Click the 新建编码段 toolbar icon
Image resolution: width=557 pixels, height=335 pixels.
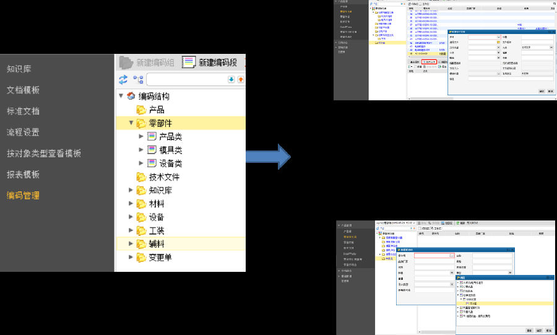pyautogui.click(x=189, y=63)
